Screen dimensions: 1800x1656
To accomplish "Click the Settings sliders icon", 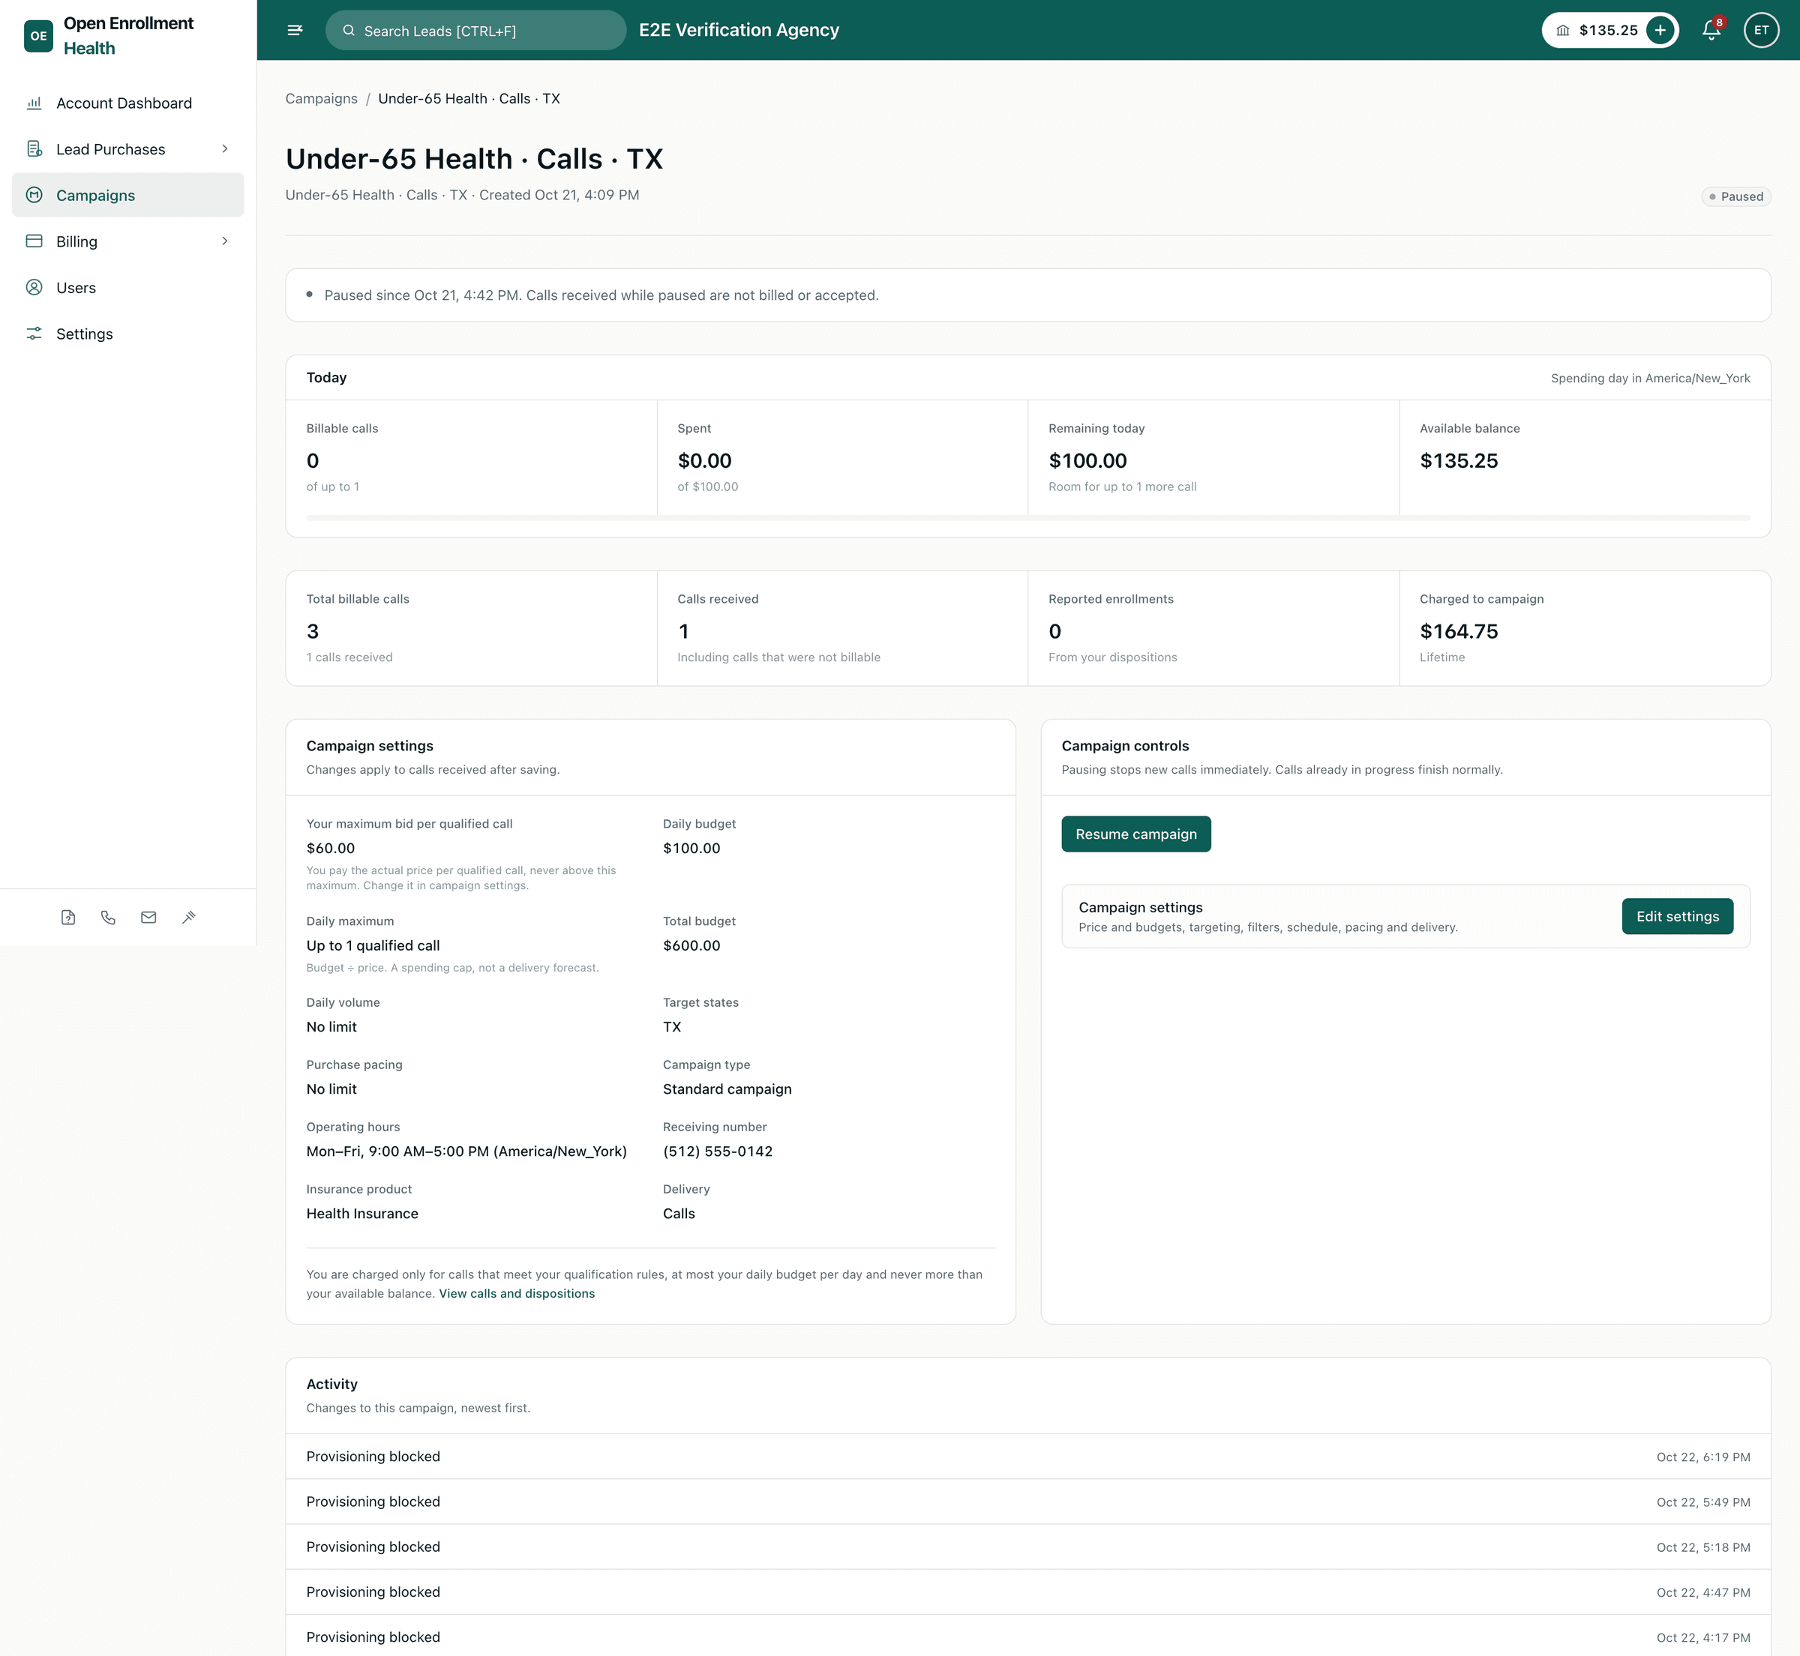I will pyautogui.click(x=34, y=334).
